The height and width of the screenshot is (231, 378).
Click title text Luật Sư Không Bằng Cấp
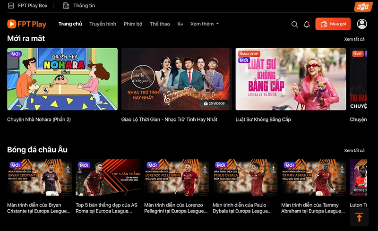coord(263,120)
